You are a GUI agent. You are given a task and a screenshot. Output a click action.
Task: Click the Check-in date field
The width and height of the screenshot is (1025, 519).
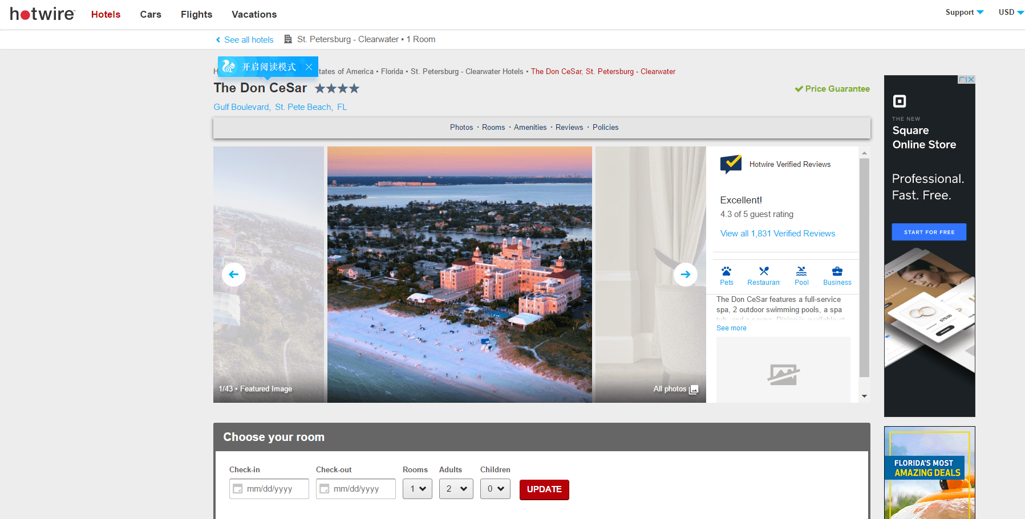click(x=269, y=489)
